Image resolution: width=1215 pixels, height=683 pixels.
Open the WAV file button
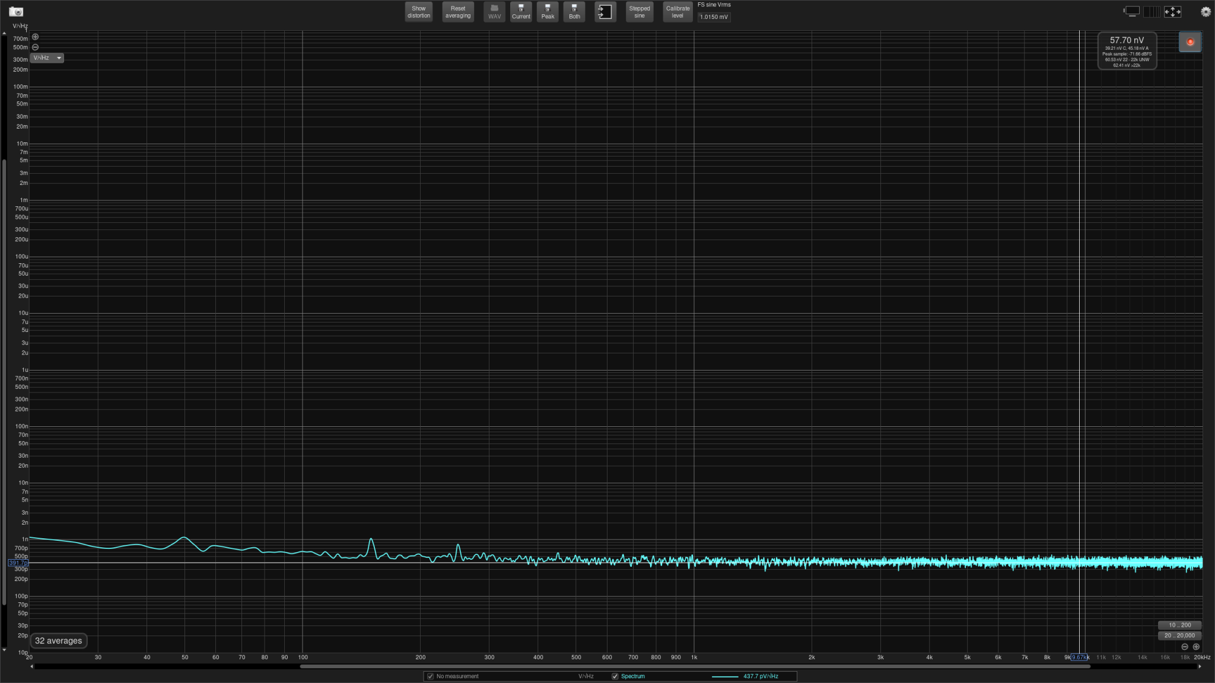(494, 12)
